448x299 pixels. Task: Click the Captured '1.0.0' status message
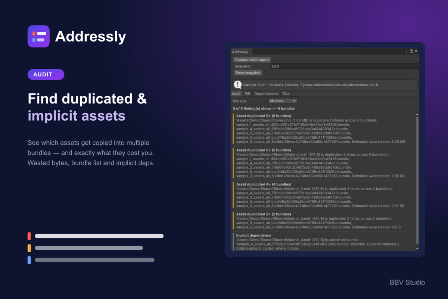pos(324,84)
